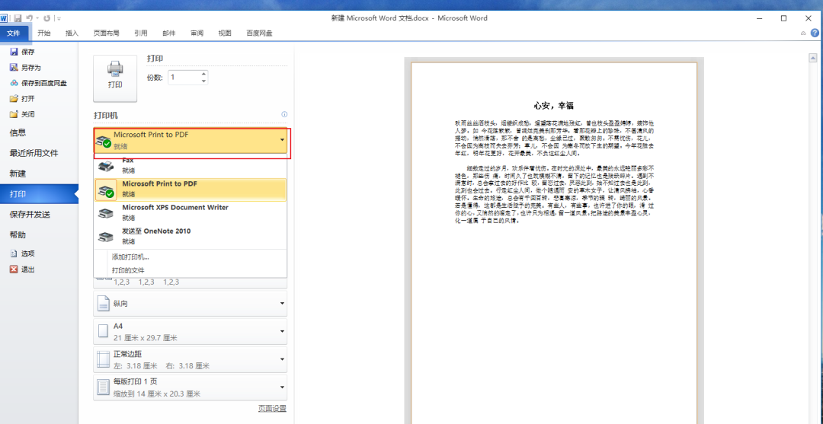Switch to the 百度网盘 ribbon tab
Viewport: 823px width, 424px height.
pos(259,33)
